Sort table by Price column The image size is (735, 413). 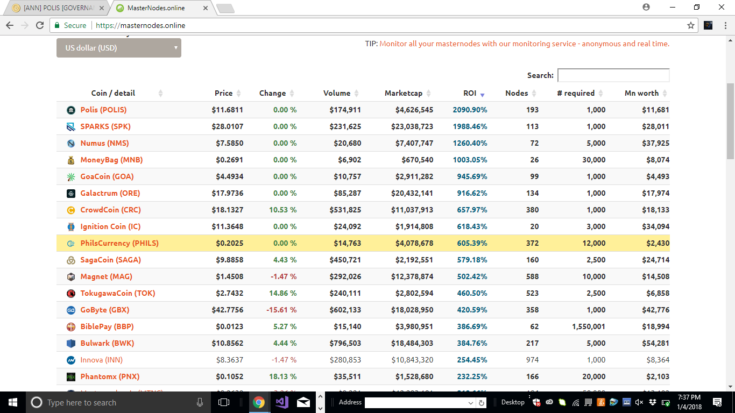(224, 94)
